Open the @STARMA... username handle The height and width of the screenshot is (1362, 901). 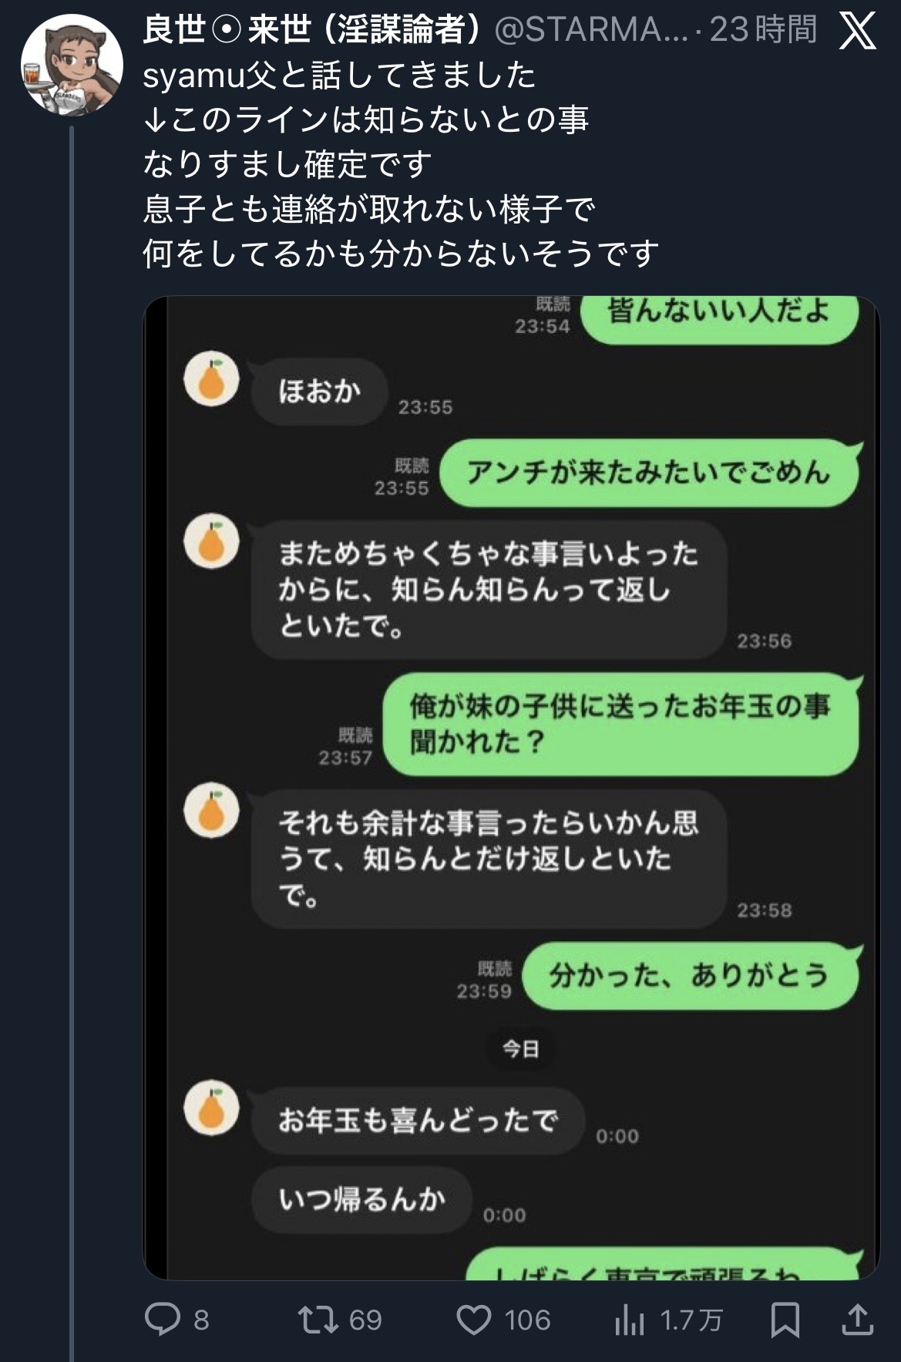coord(590,31)
